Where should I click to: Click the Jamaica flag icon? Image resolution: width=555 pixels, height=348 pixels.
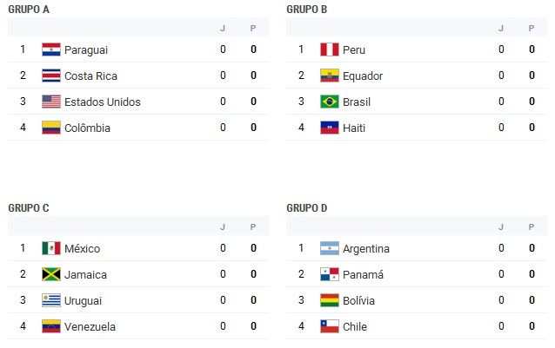pyautogui.click(x=51, y=274)
